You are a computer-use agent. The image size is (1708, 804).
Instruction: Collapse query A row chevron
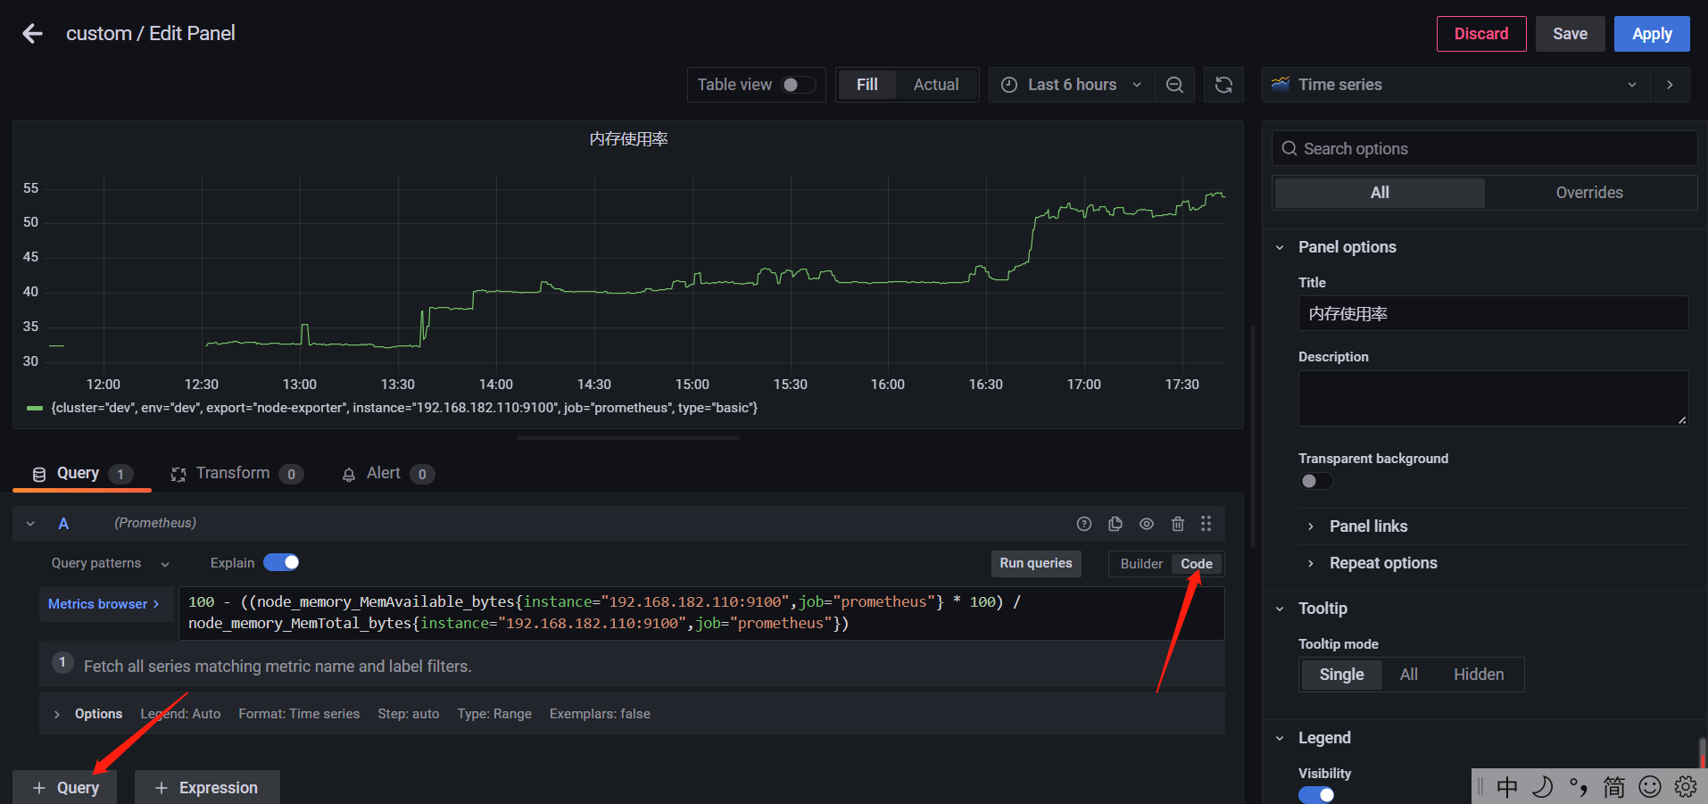tap(30, 524)
